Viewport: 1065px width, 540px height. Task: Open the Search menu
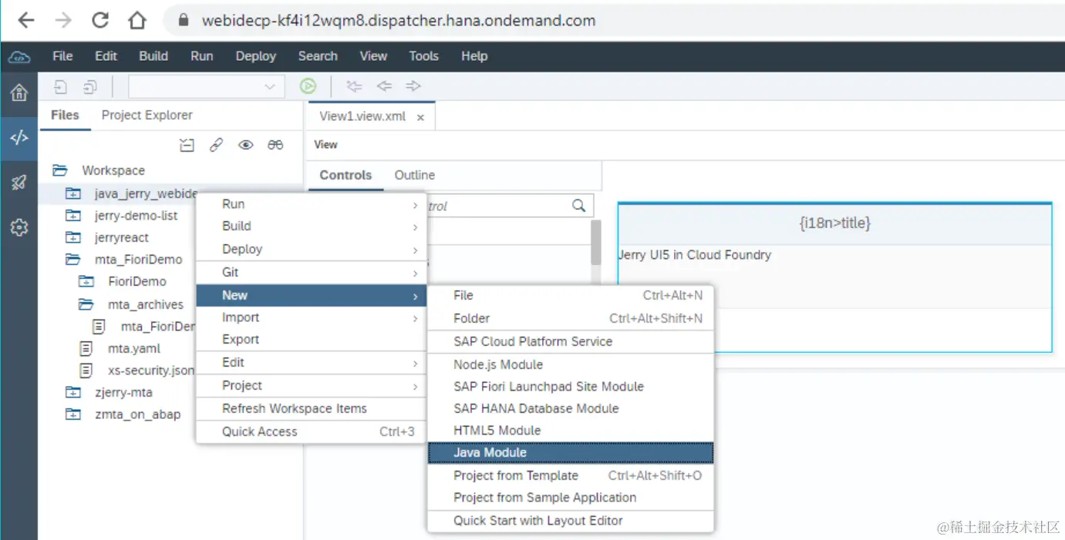[x=318, y=55]
